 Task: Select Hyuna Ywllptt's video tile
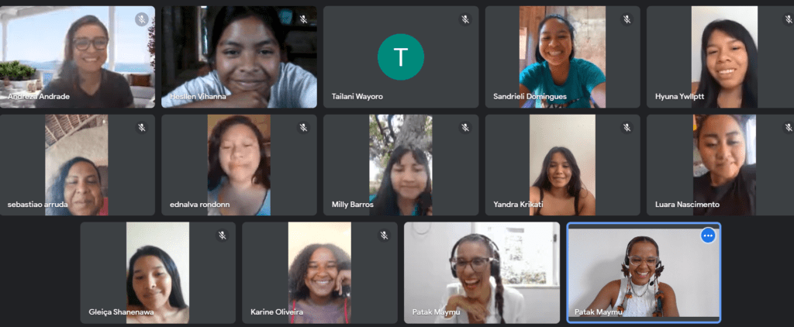720,57
